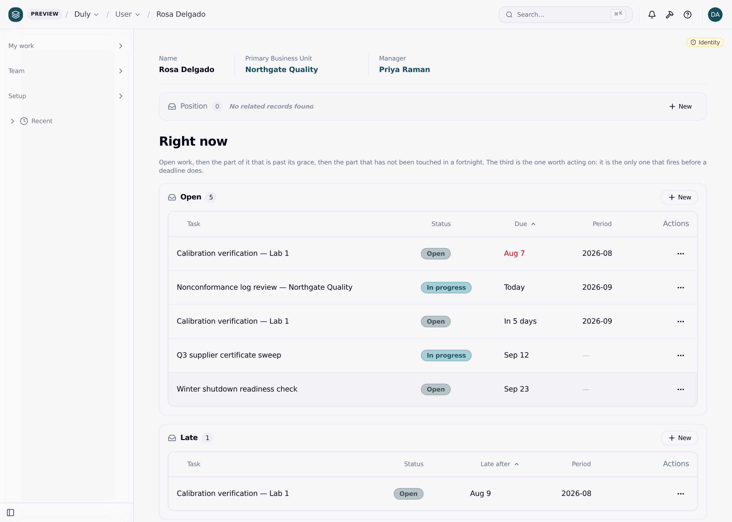Open the Duly breadcrumb dropdown

[86, 14]
